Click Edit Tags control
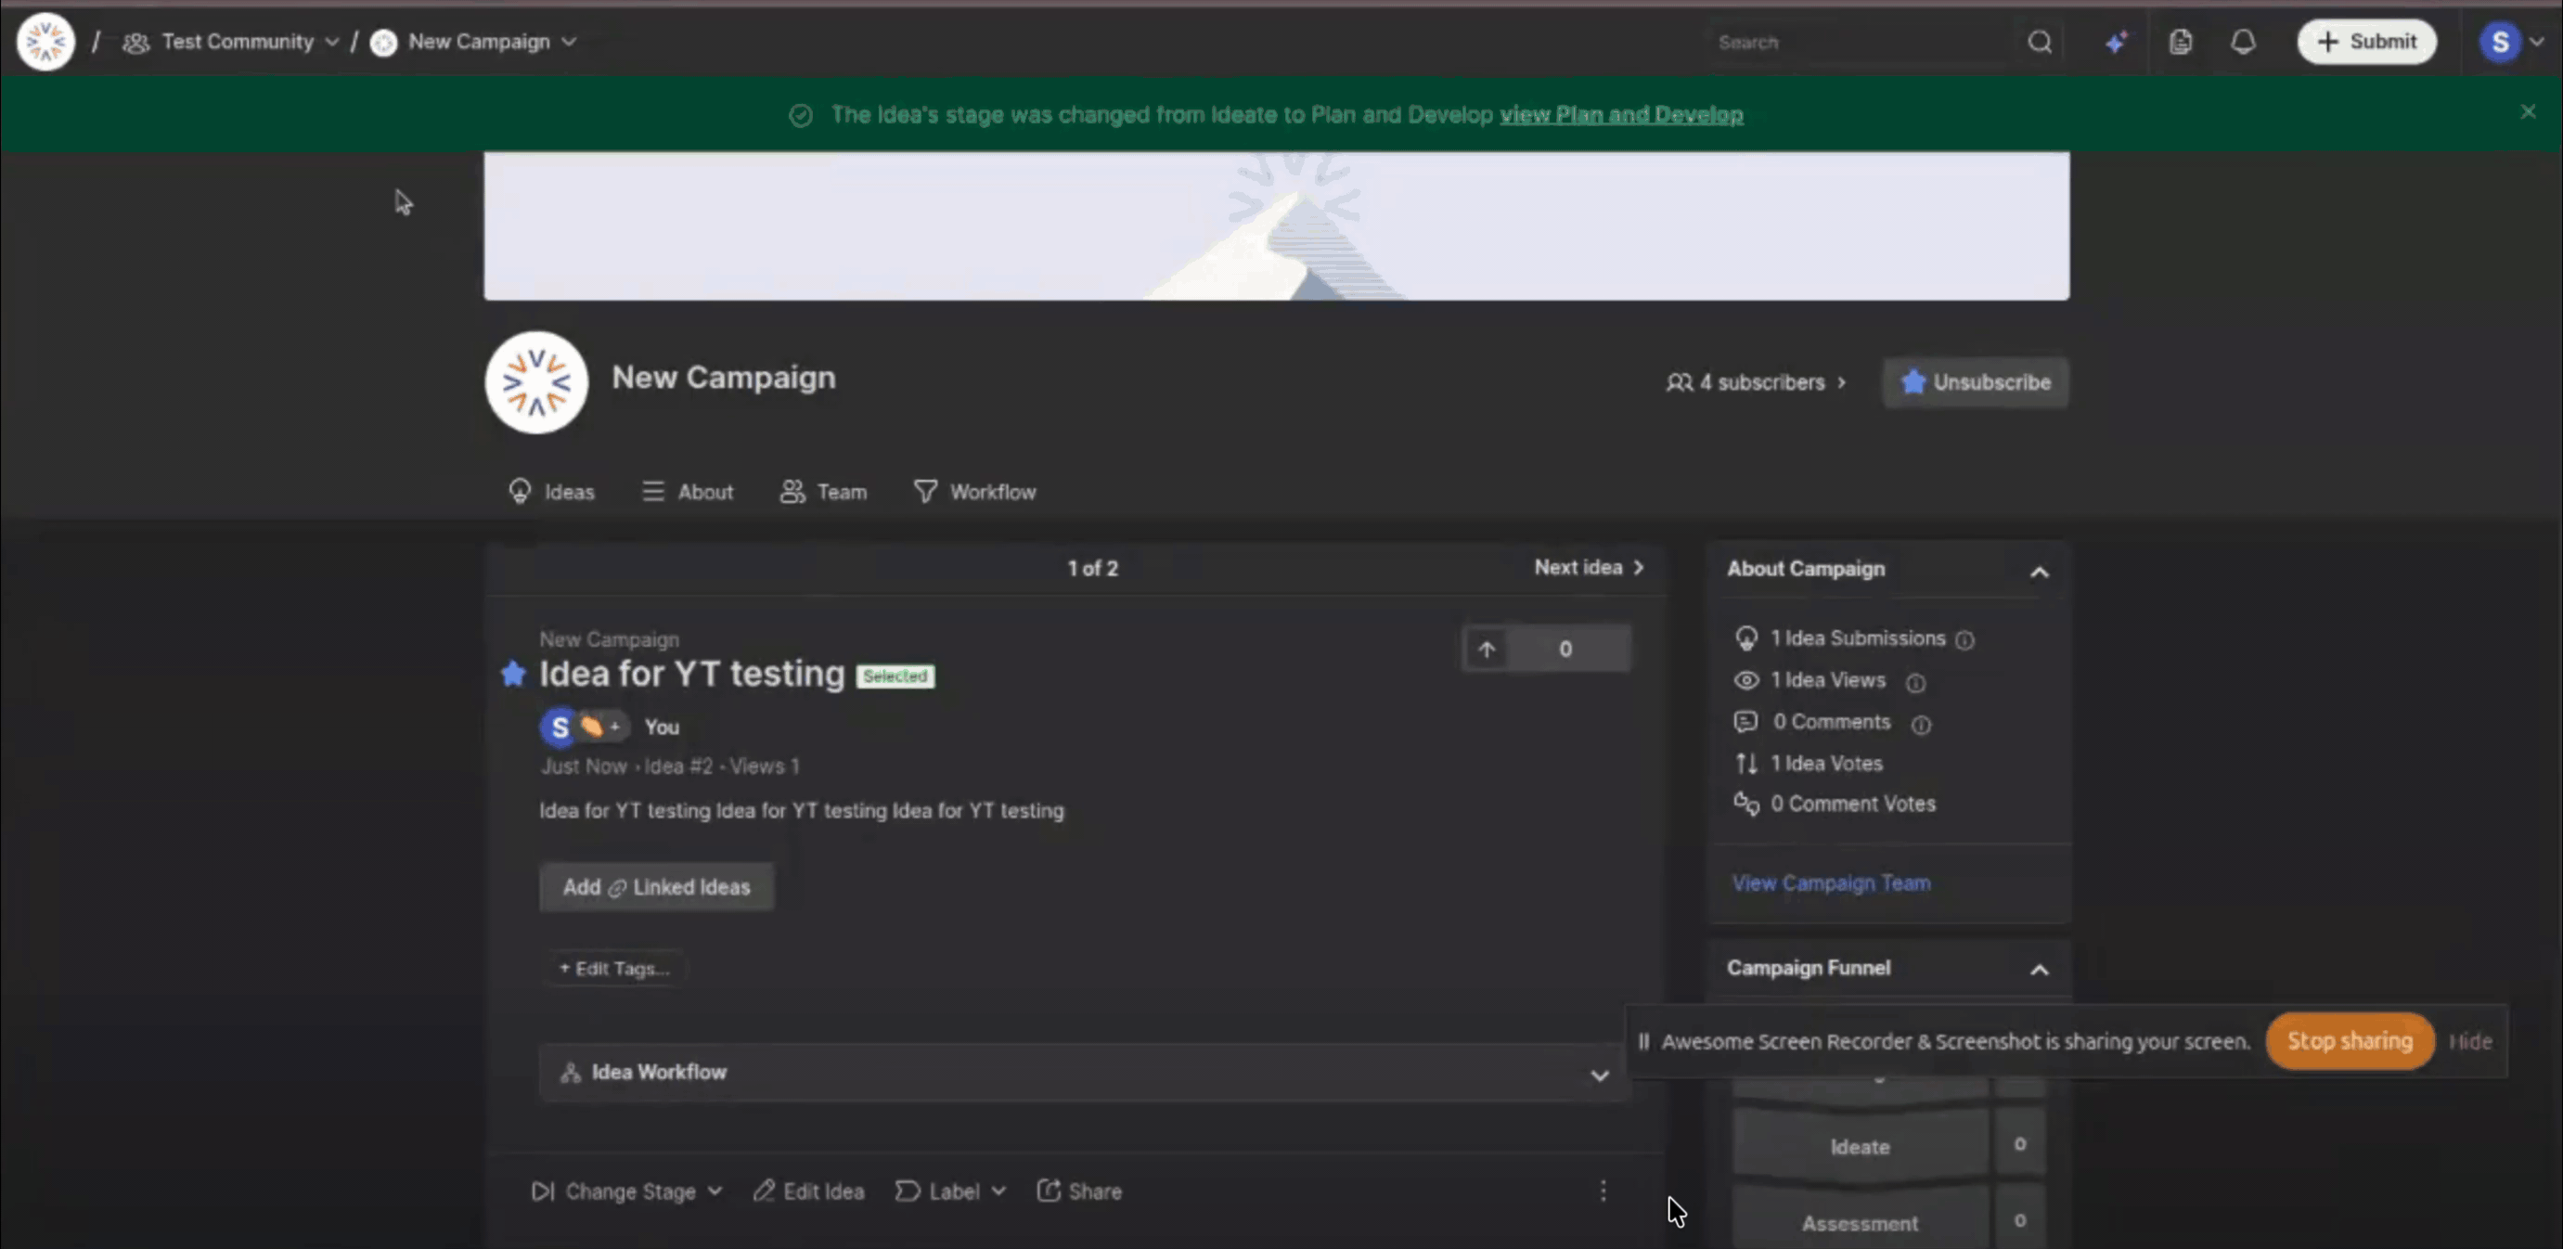The image size is (2563, 1249). tap(614, 969)
